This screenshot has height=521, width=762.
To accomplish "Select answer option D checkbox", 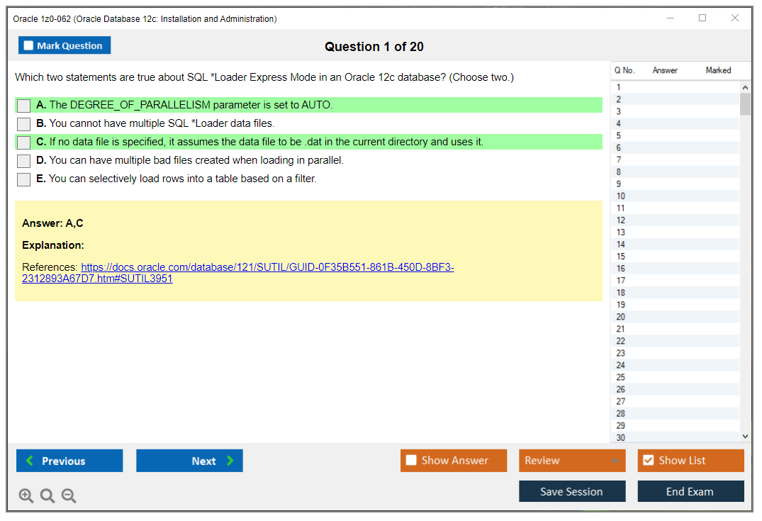I will click(x=23, y=161).
